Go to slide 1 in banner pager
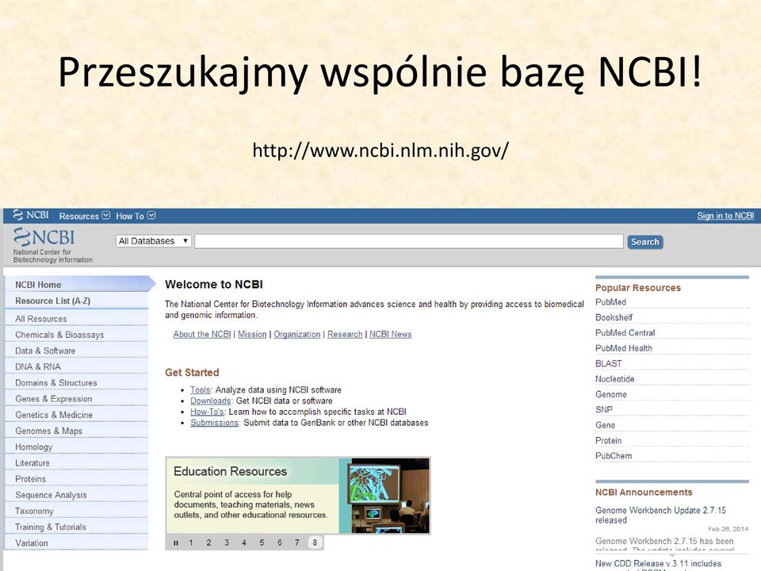Image resolution: width=761 pixels, height=571 pixels. [x=191, y=542]
